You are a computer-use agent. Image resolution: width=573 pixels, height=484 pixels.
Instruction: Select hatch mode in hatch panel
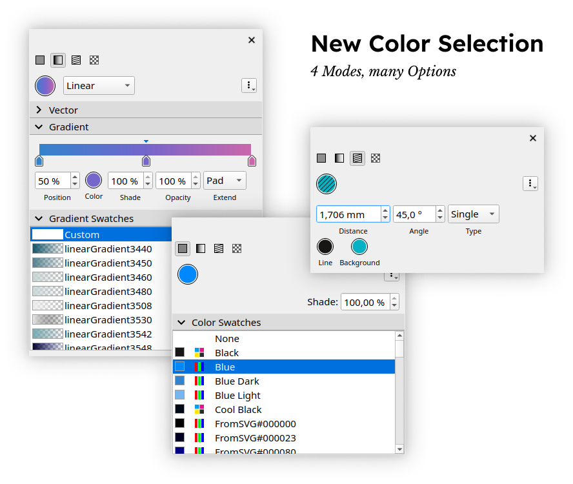[x=357, y=158]
